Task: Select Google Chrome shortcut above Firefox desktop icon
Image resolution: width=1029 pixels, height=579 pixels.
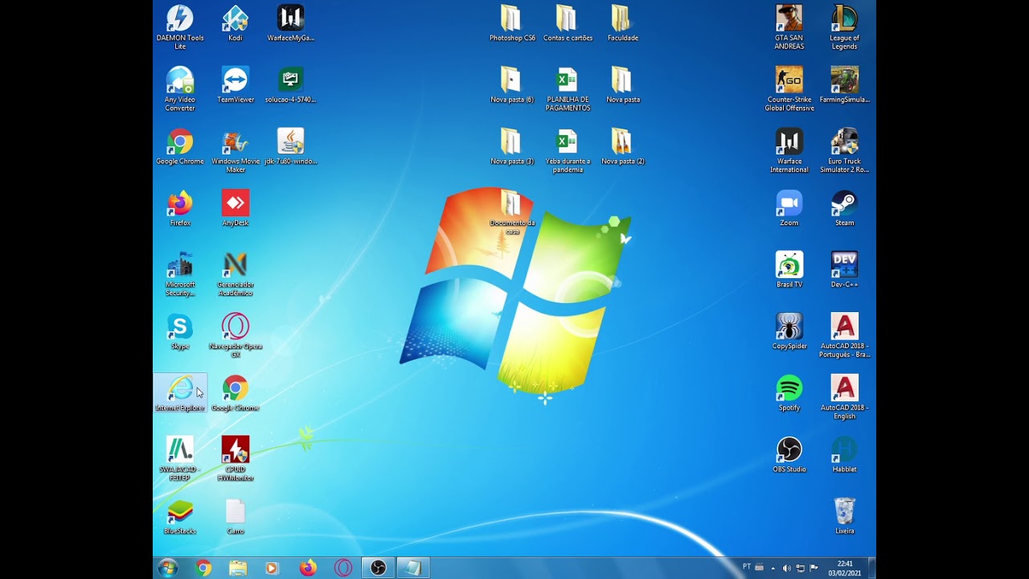Action: [x=179, y=146]
